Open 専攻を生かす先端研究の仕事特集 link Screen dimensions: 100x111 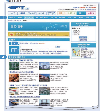point(21,60)
